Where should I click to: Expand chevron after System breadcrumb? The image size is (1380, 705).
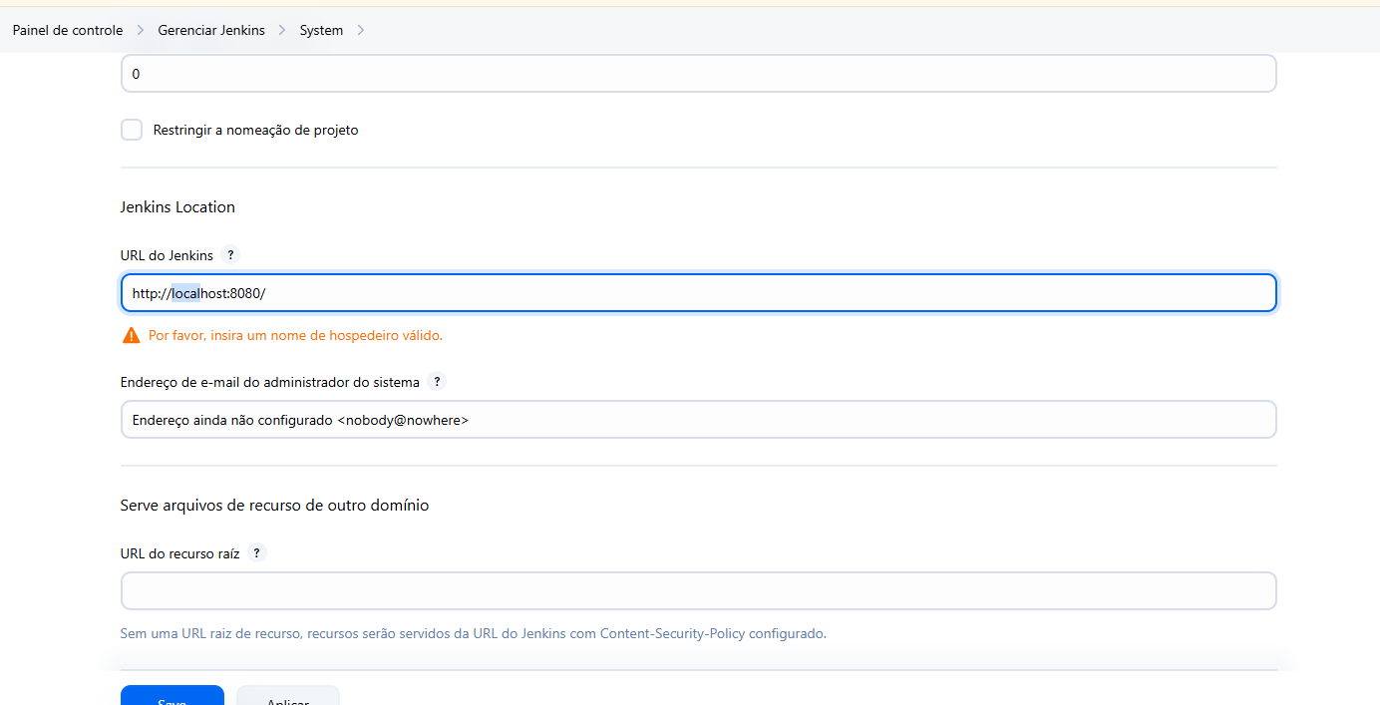click(360, 30)
